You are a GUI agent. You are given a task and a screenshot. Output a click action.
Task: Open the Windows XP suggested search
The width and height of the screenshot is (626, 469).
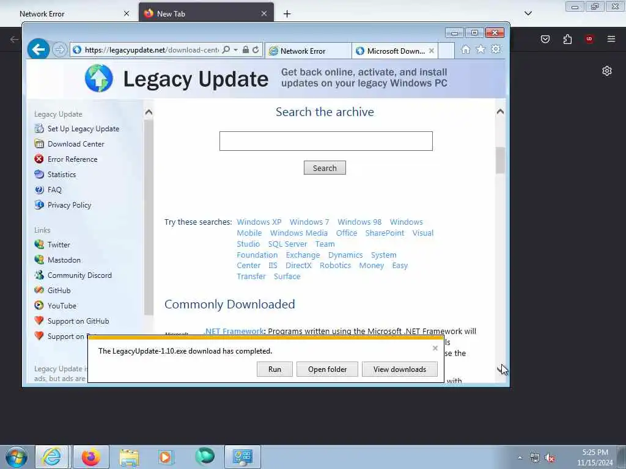(259, 222)
